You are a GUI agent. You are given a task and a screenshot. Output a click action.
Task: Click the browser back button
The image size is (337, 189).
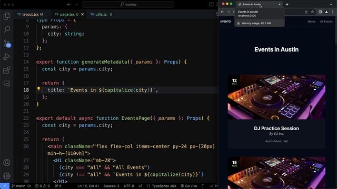click(222, 12)
